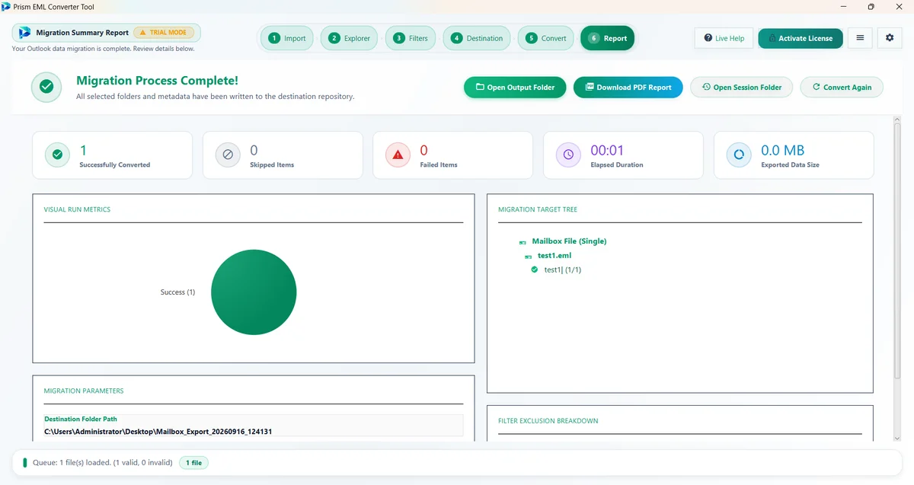Go to step 2 Explorer
The image size is (914, 485).
tap(349, 38)
